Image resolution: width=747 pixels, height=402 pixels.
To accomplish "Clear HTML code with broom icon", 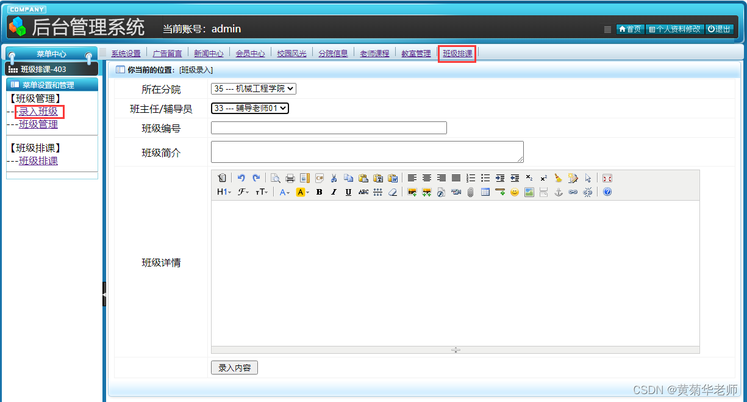I will [559, 178].
